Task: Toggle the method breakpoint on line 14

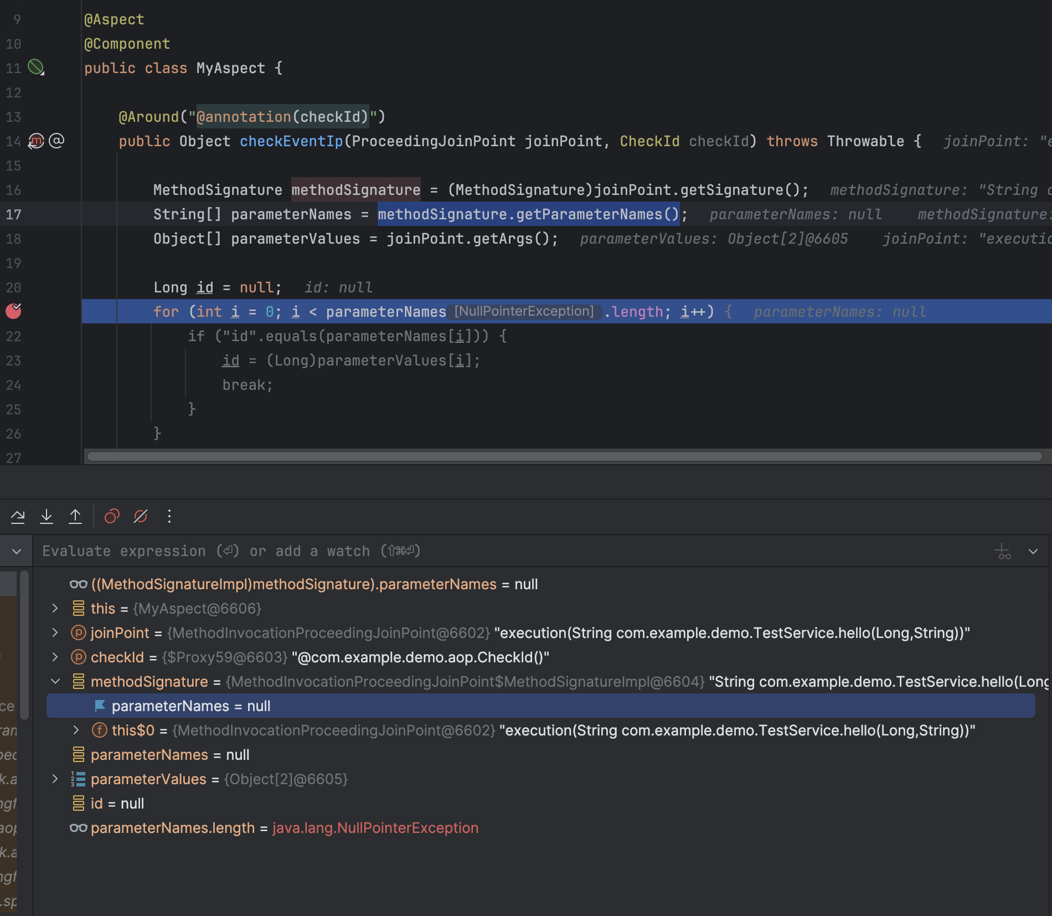Action: [36, 141]
